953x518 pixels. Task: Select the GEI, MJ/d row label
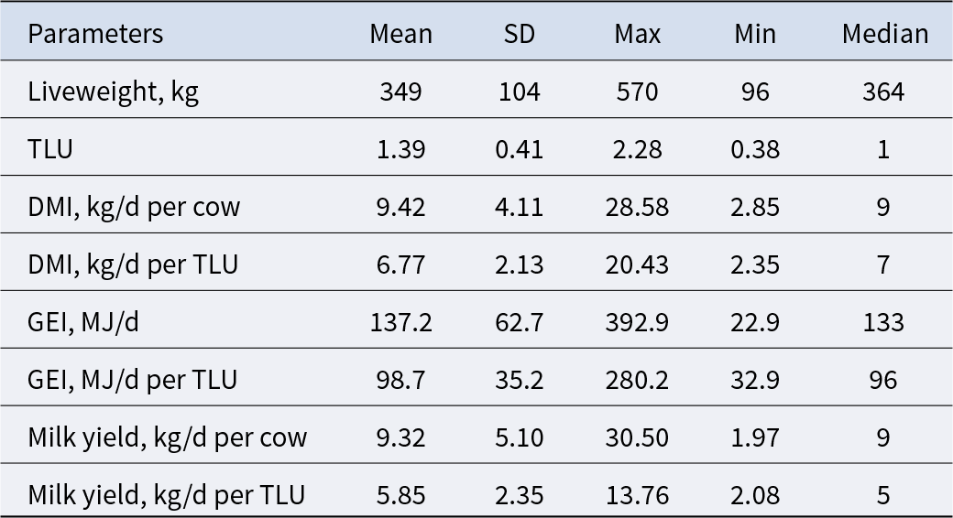click(83, 322)
